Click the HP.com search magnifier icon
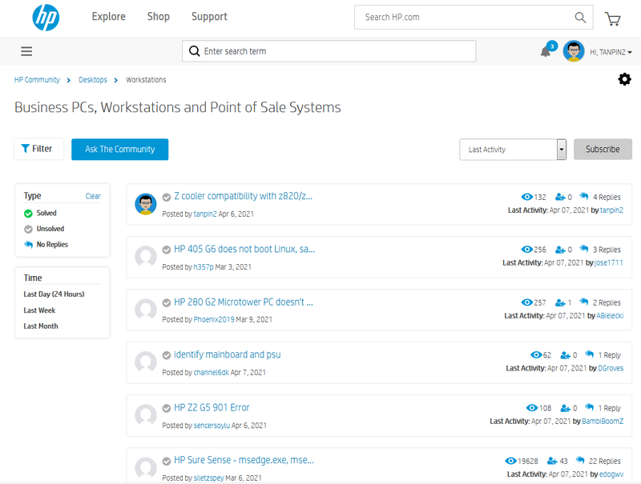641x484 pixels. (581, 18)
